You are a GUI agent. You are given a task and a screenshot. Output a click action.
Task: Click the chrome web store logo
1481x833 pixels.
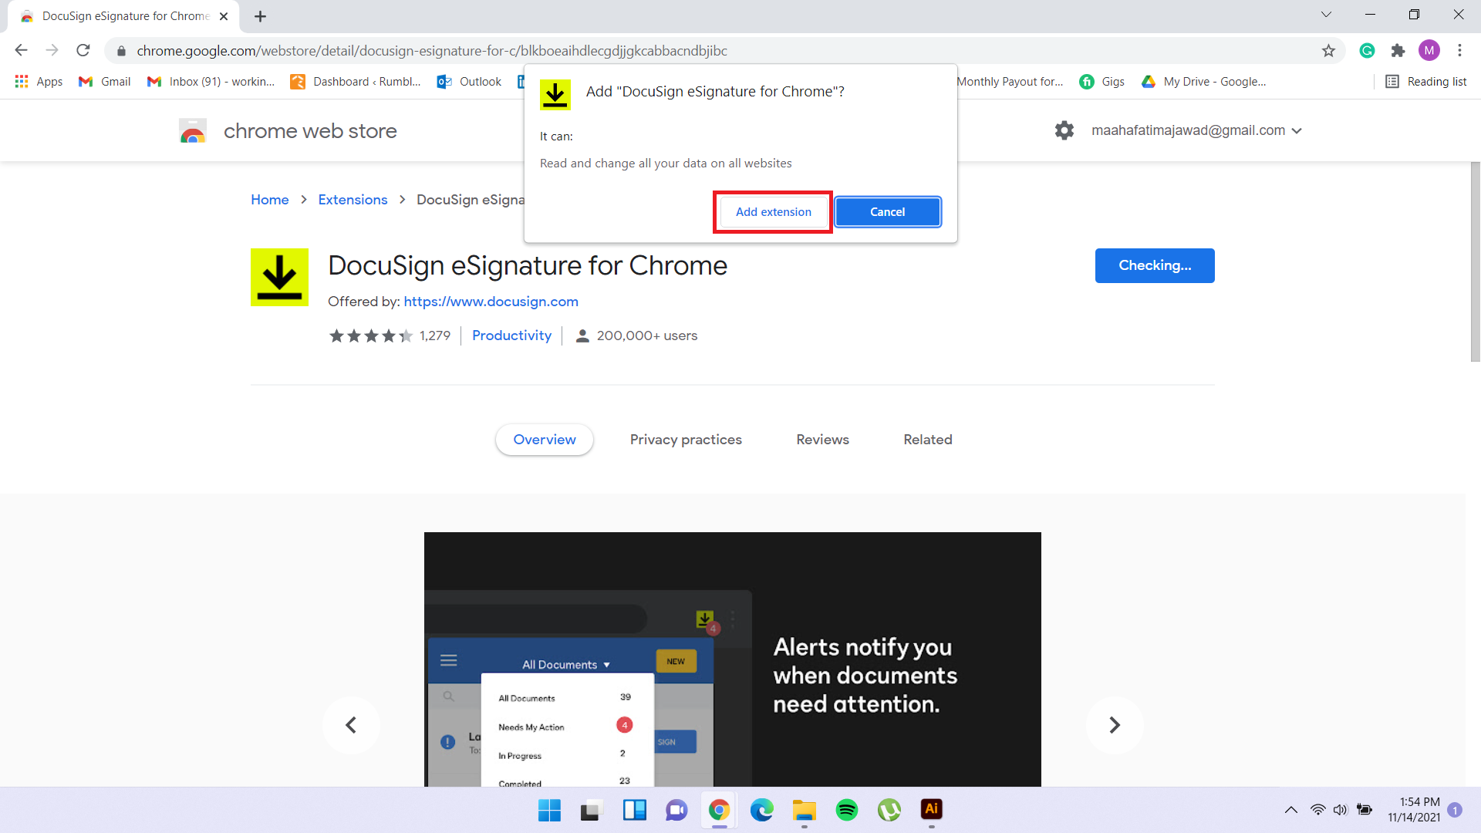coord(288,131)
